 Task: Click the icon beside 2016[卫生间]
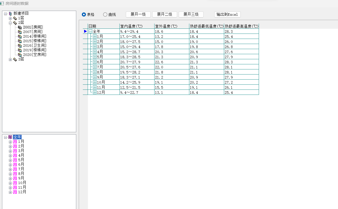click(x=20, y=46)
